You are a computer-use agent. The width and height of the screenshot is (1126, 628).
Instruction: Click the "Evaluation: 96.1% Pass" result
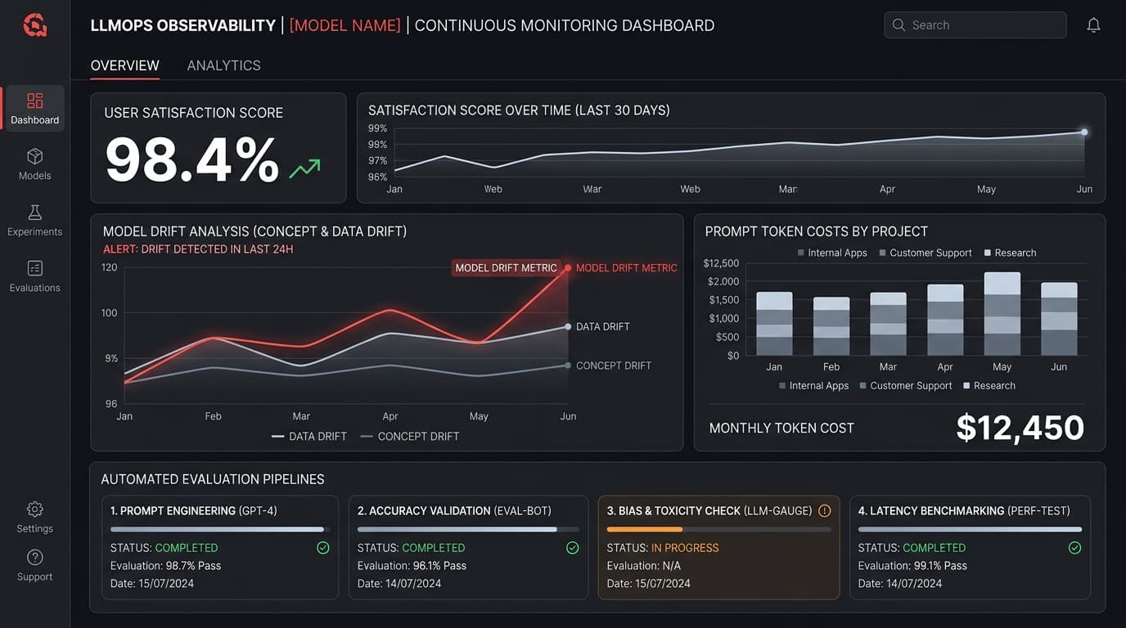tap(412, 566)
